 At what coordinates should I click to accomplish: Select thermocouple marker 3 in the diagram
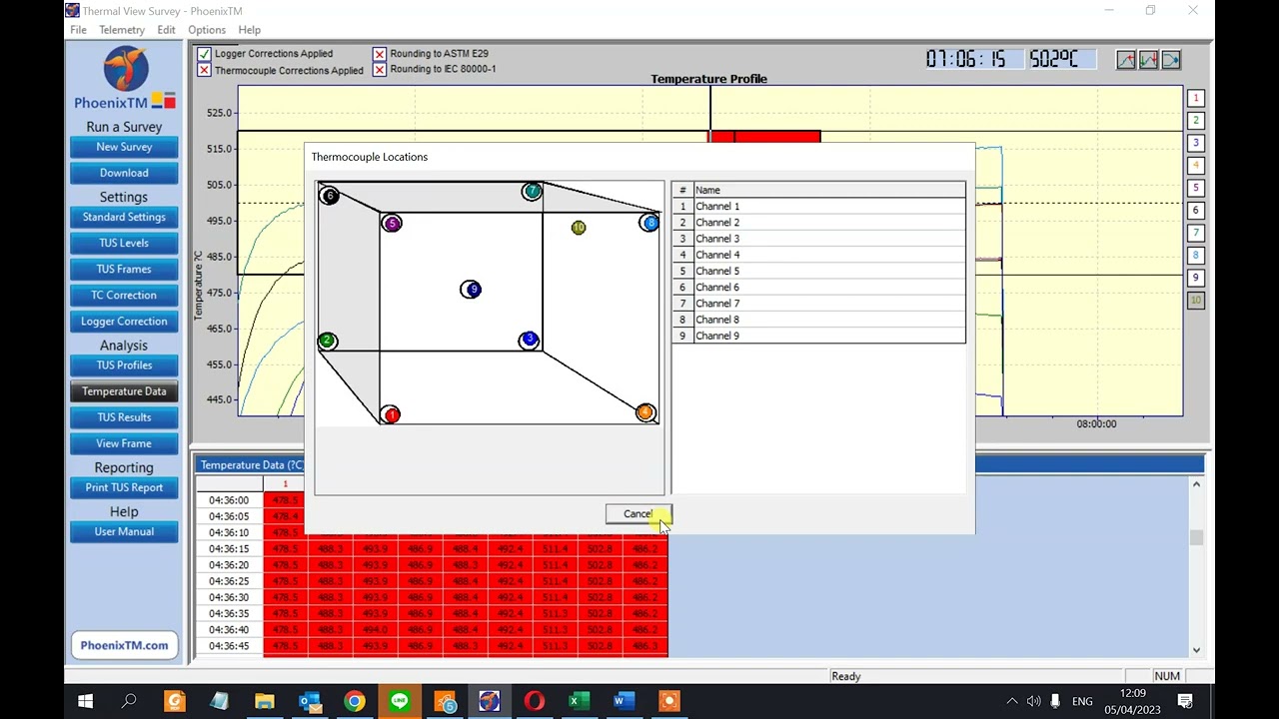pyautogui.click(x=529, y=341)
